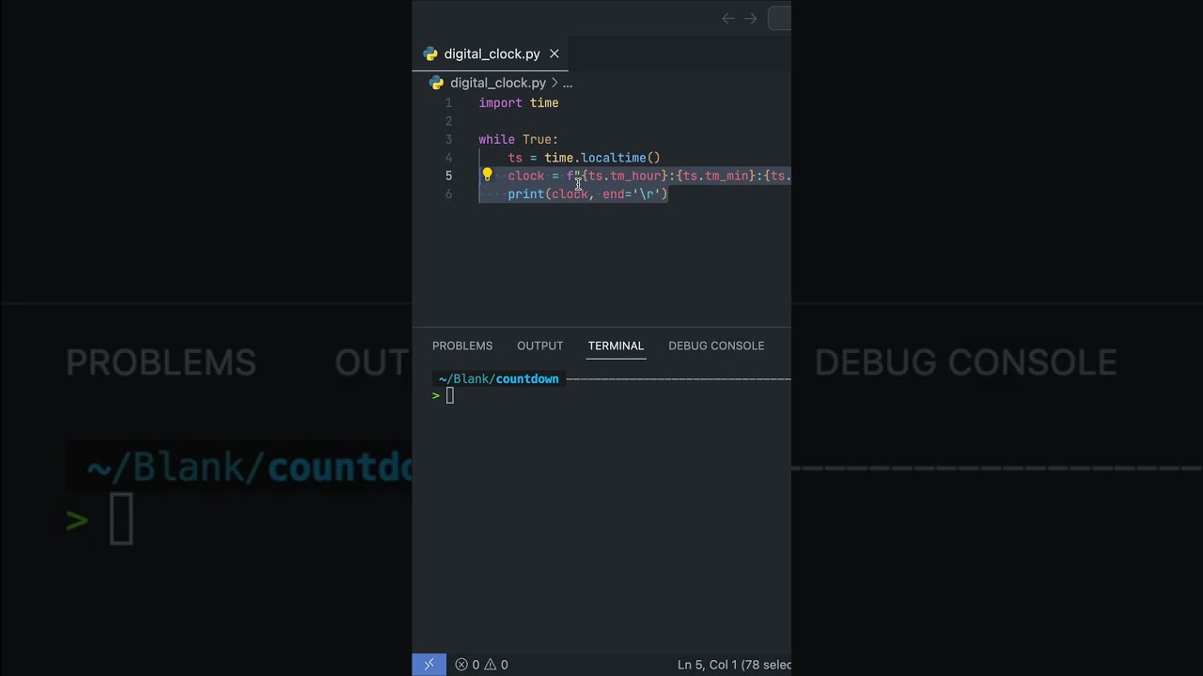This screenshot has height=676, width=1203.
Task: Click the 'while True:' code line
Action: click(518, 139)
